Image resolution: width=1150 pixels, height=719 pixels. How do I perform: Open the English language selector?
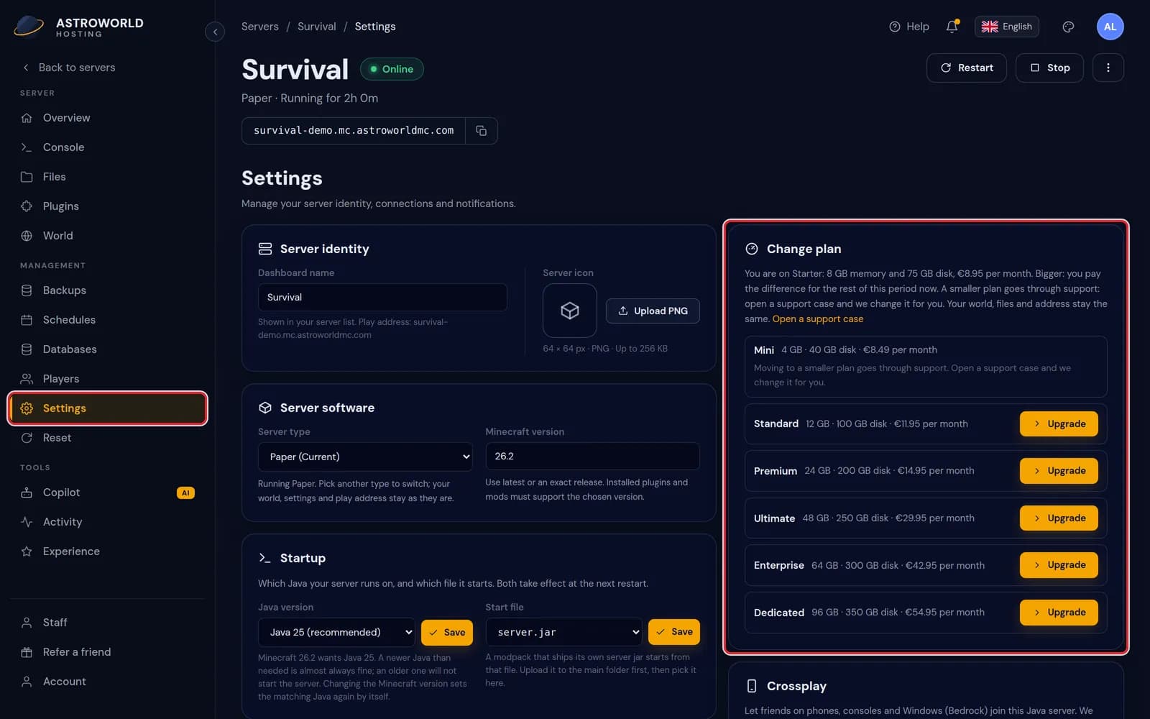pos(1007,27)
